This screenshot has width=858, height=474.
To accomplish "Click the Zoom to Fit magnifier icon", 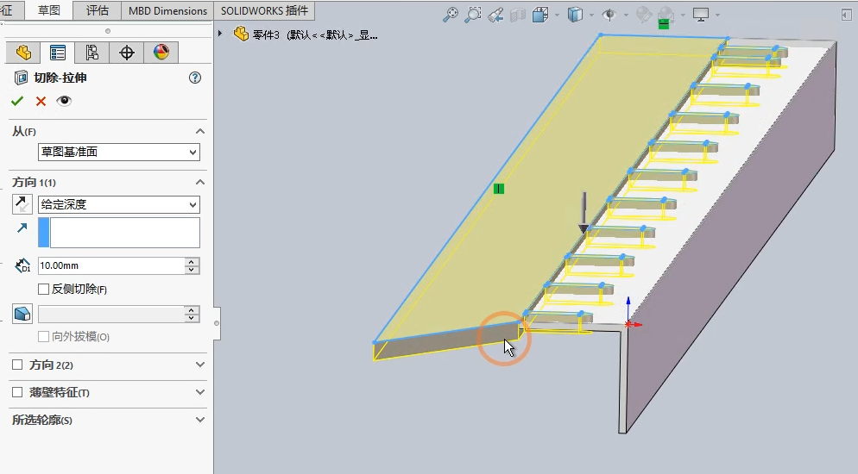I will point(451,15).
